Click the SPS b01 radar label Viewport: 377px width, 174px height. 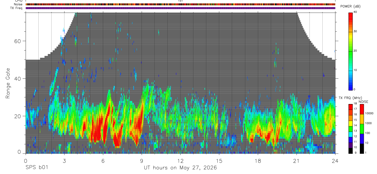(37, 168)
